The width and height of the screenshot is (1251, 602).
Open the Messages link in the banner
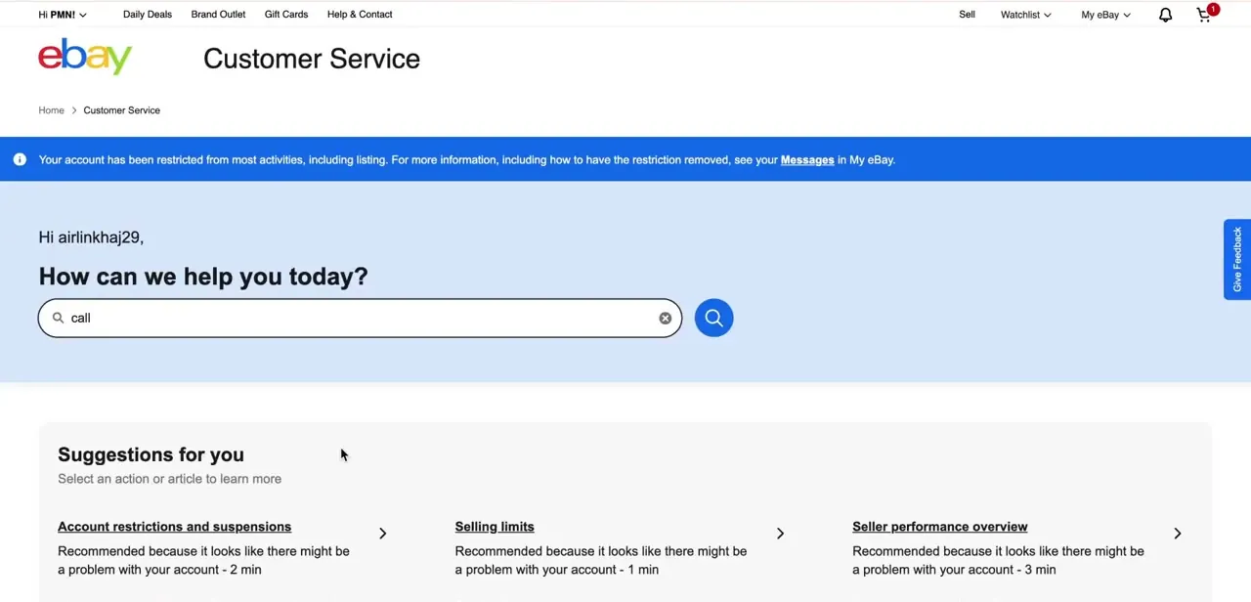pyautogui.click(x=807, y=159)
